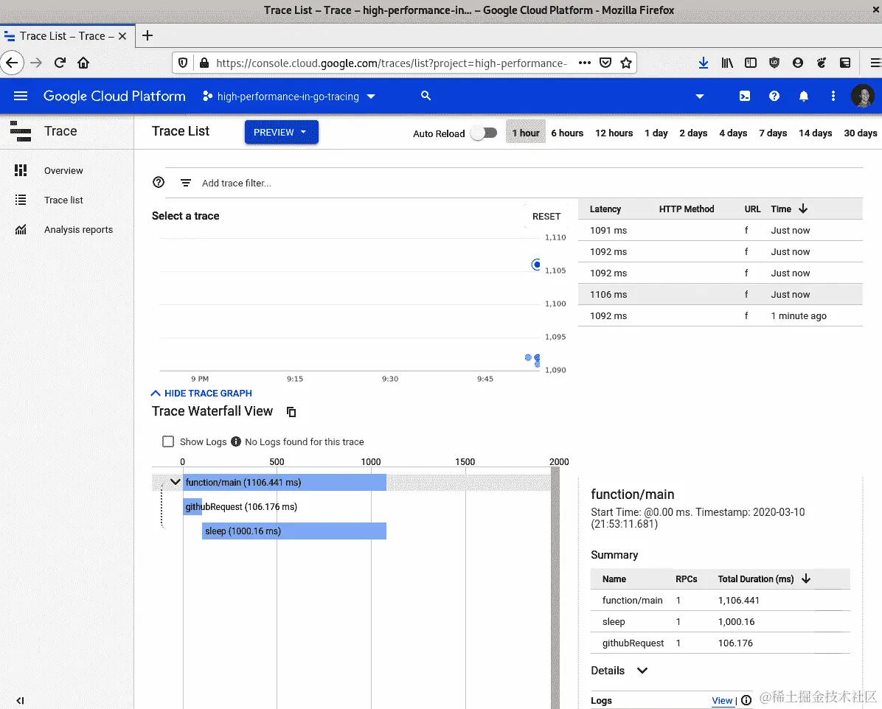
Task: Click the Overview sidebar icon
Action: coord(21,170)
